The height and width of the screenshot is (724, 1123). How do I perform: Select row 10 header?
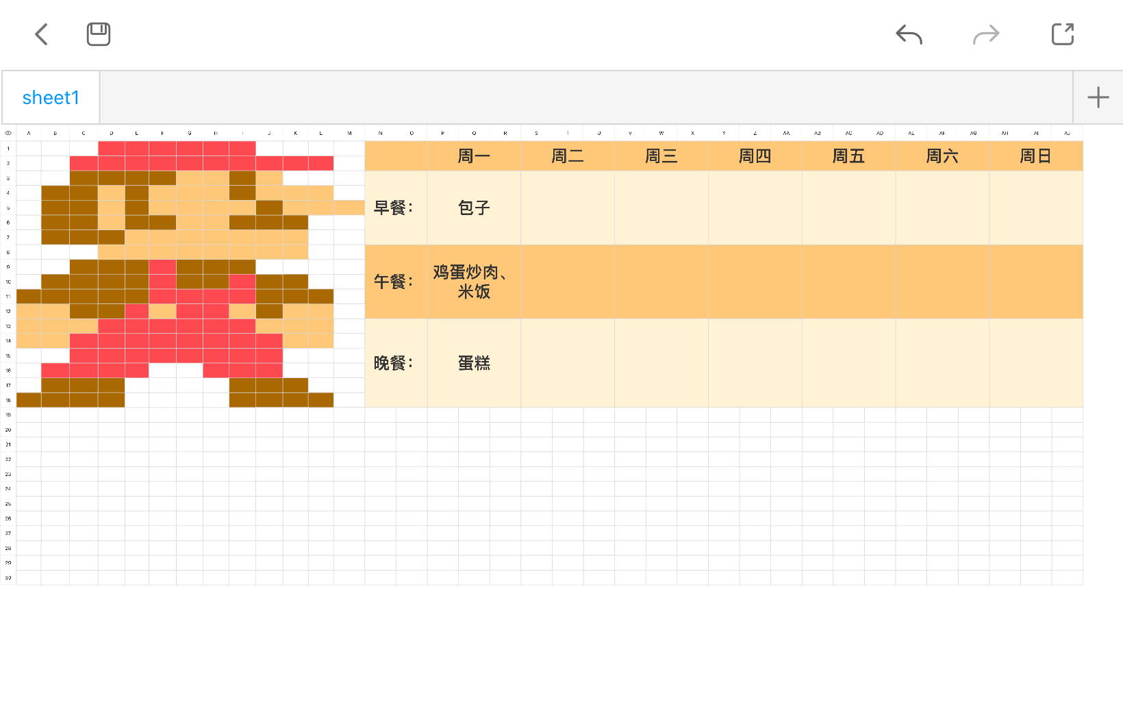click(8, 282)
